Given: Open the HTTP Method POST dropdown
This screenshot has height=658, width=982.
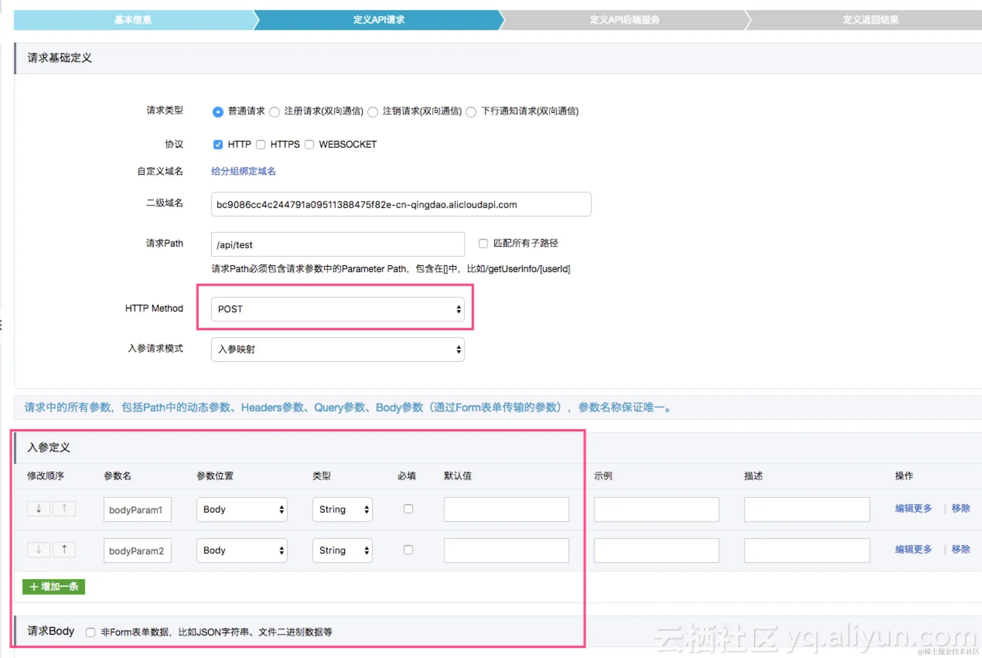Looking at the screenshot, I should point(338,309).
